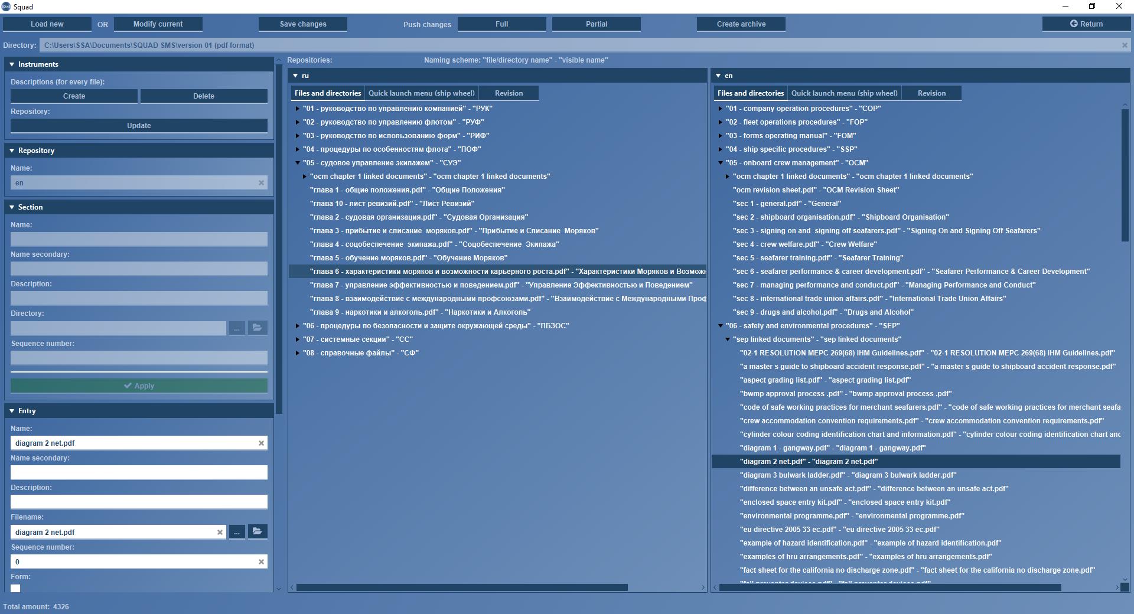The height and width of the screenshot is (614, 1134).
Task: Clear the Directory path using its X icon
Action: click(1126, 45)
